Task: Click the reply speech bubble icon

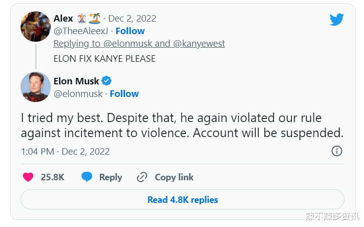Action: pyautogui.click(x=87, y=177)
